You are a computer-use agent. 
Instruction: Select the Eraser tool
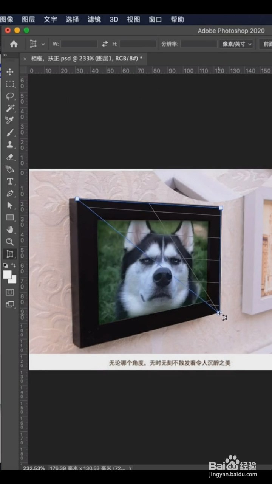click(x=10, y=157)
